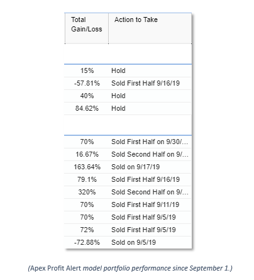The height and width of the screenshot is (280, 254).
Task: Click the 16.67% gain cell
Action: (x=87, y=154)
